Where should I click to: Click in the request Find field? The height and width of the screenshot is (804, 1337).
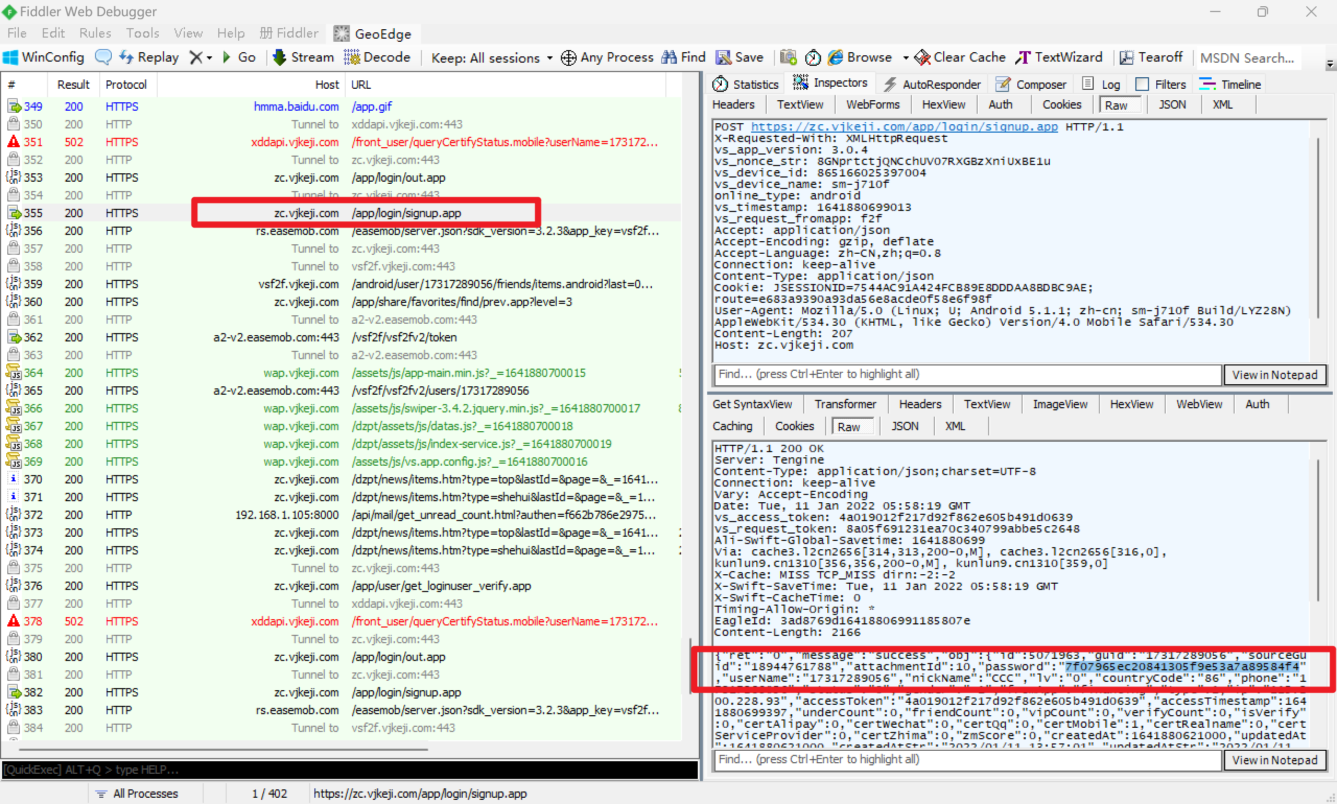tap(967, 374)
